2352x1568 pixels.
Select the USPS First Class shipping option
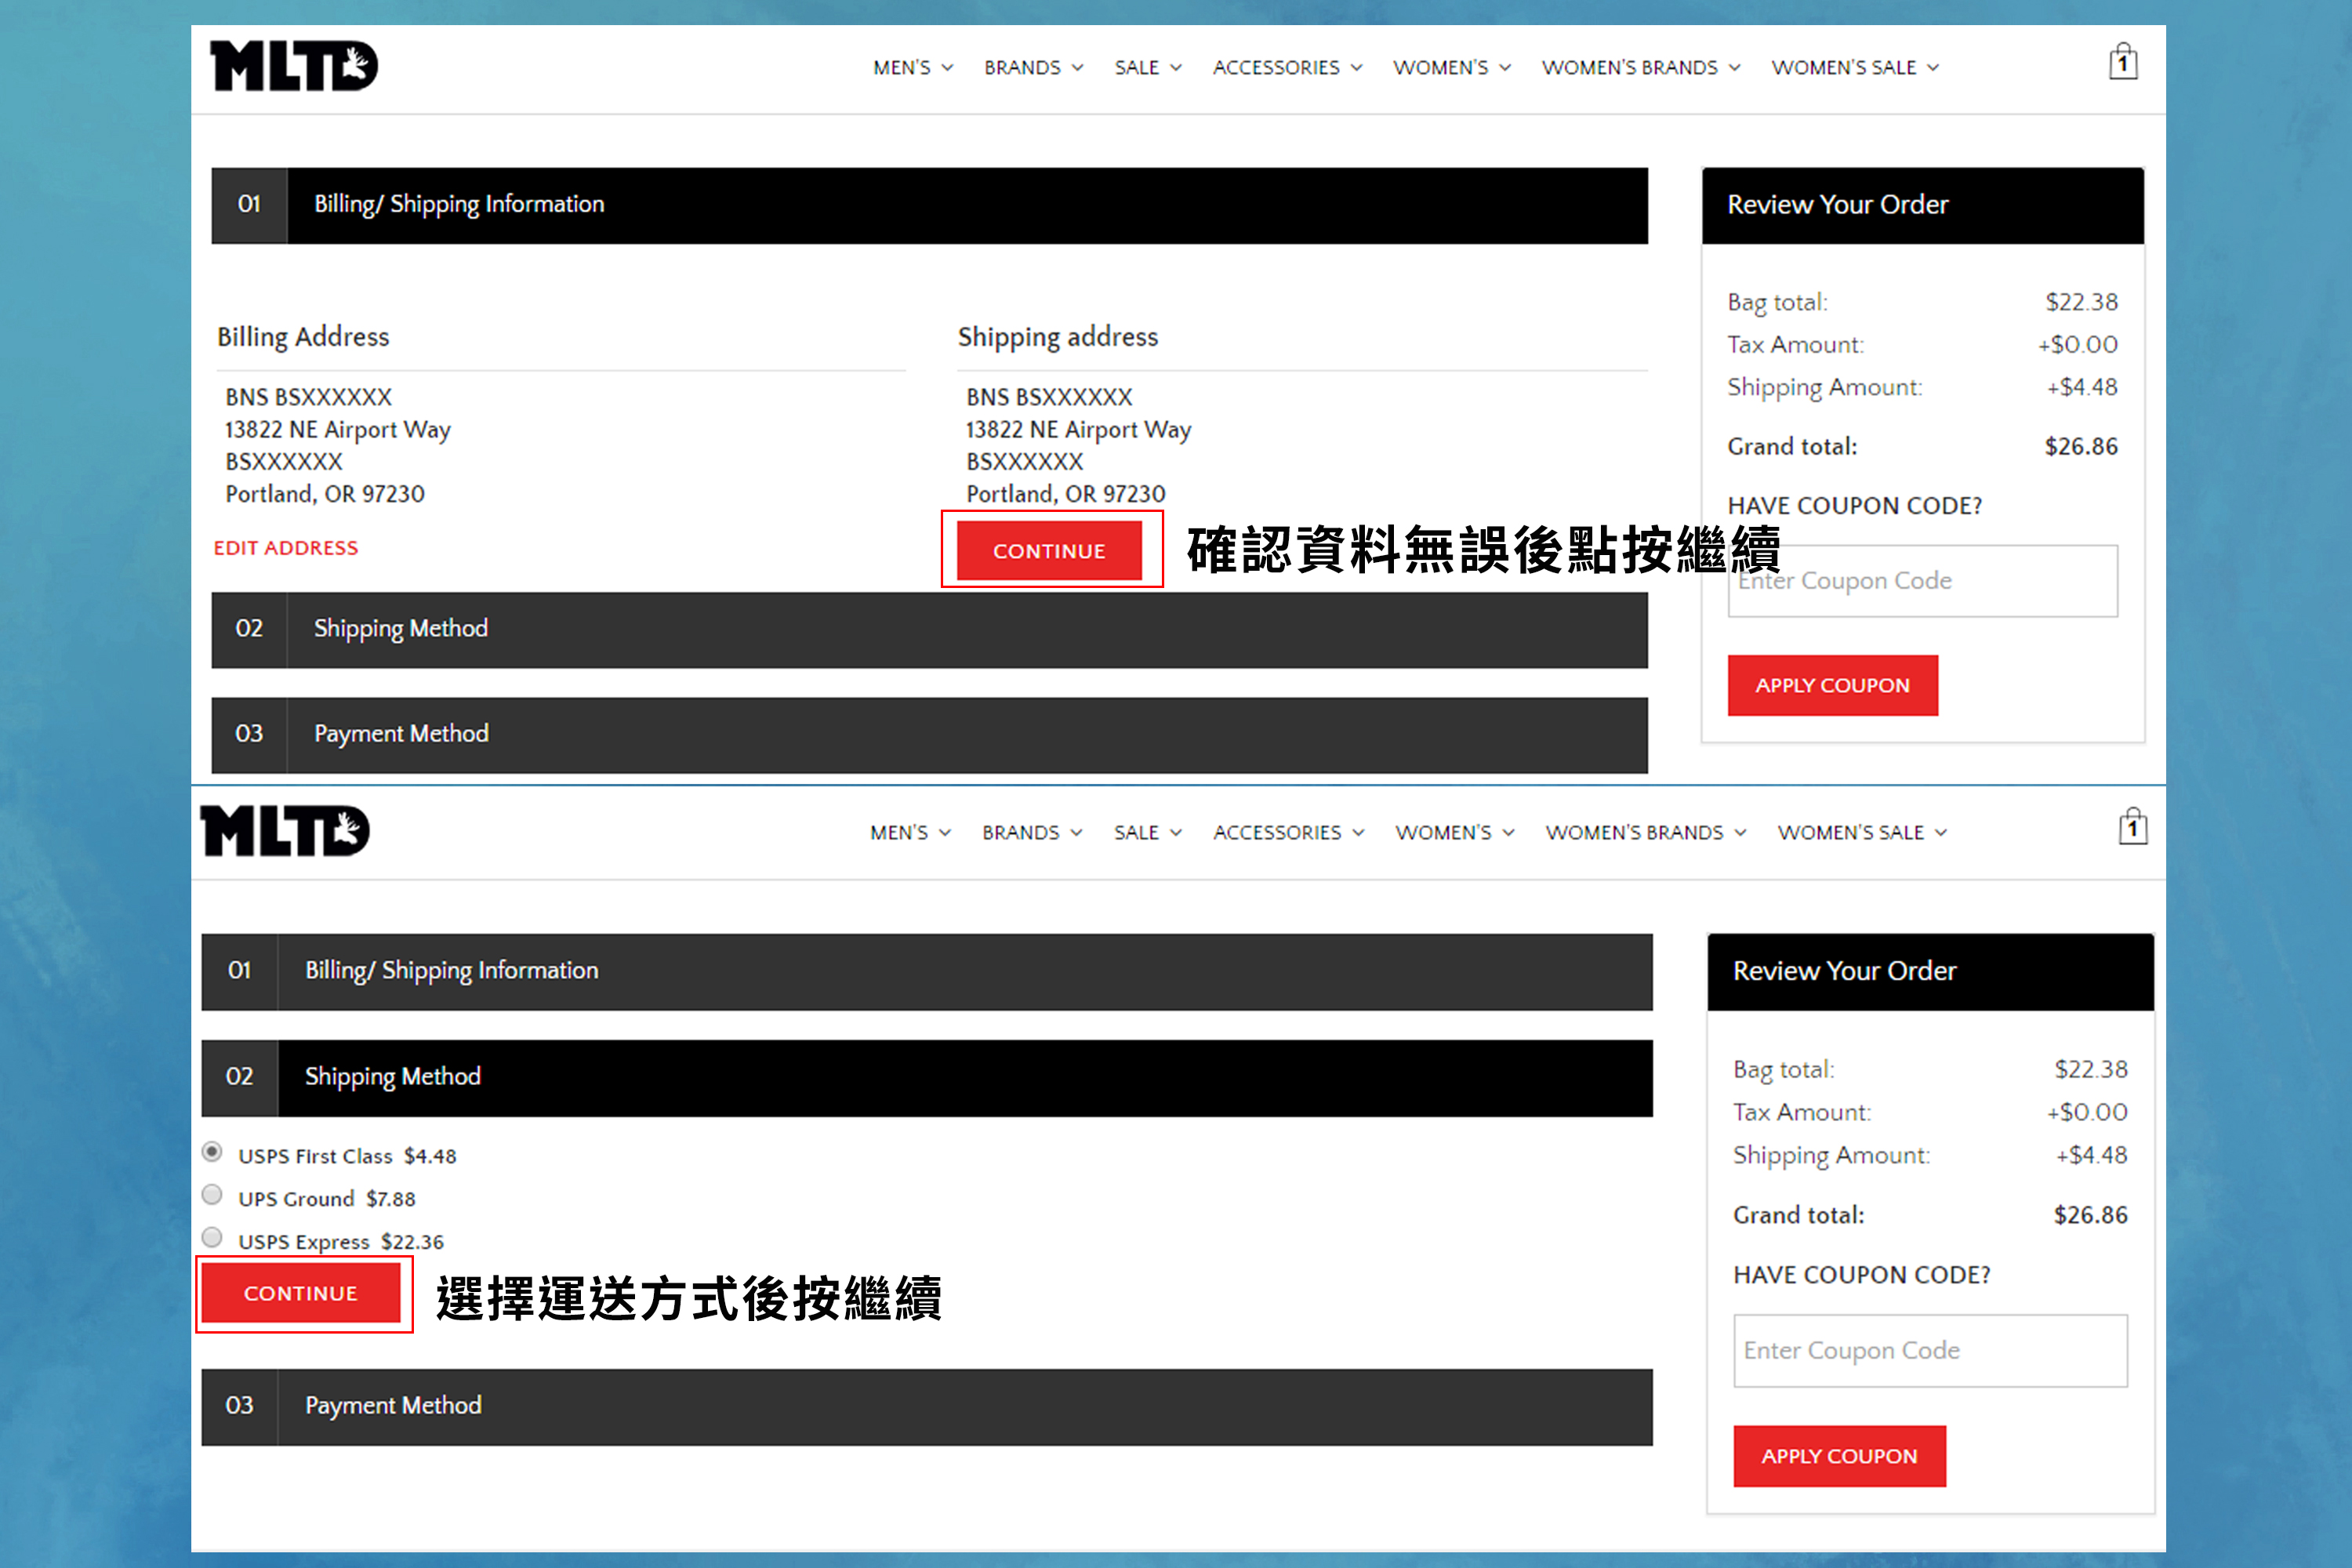click(x=212, y=1152)
